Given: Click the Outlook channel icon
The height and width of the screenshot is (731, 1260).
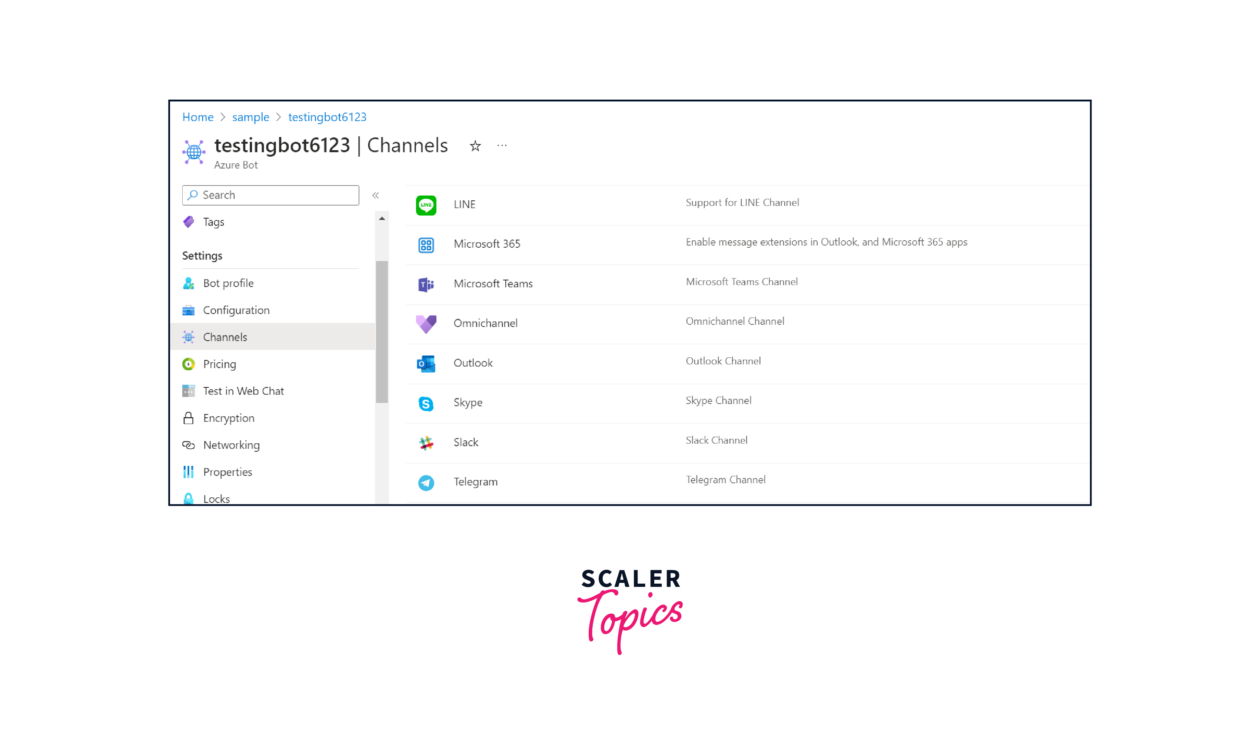Looking at the screenshot, I should 426,363.
